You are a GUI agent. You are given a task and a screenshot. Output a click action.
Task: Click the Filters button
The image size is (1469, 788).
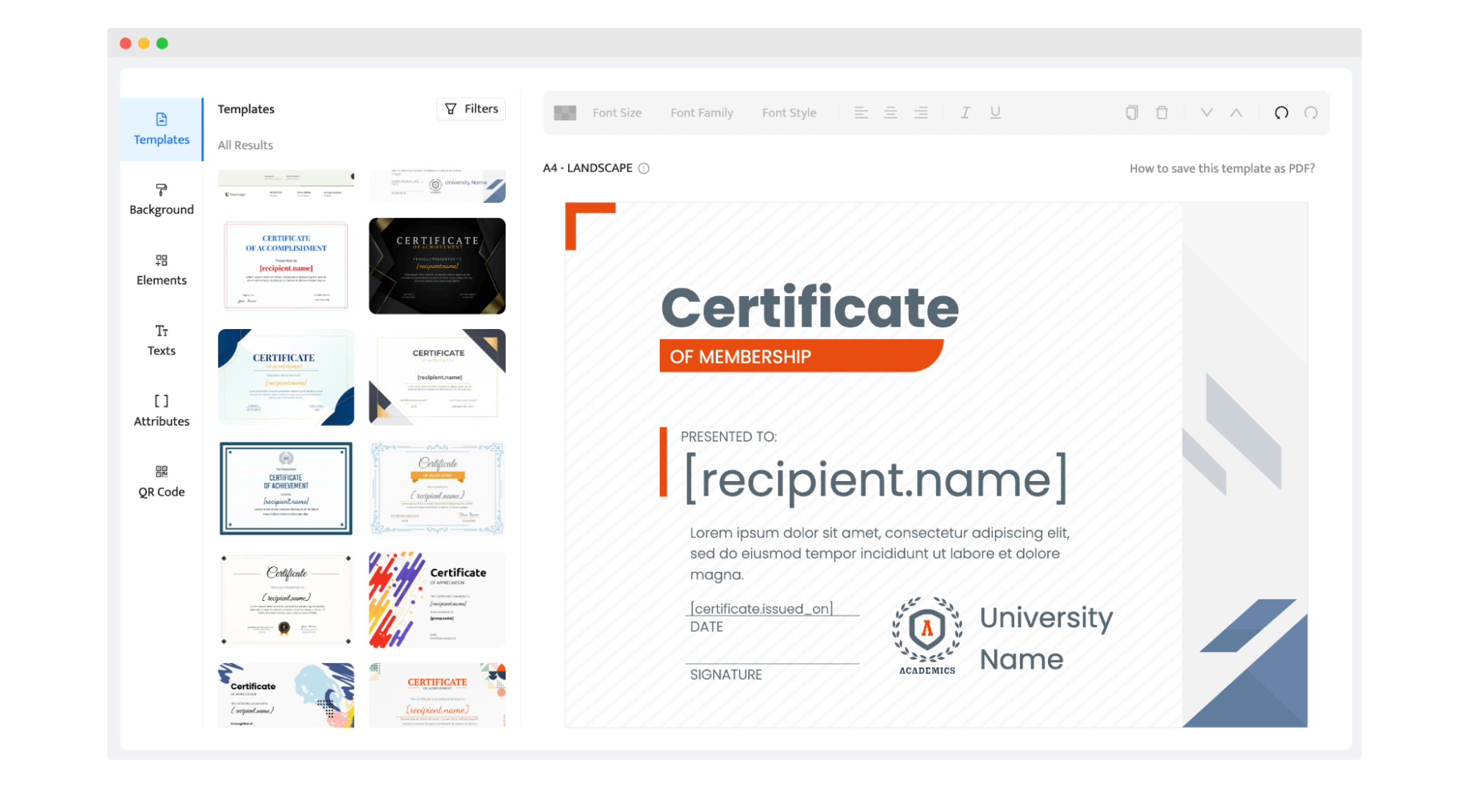coord(471,109)
